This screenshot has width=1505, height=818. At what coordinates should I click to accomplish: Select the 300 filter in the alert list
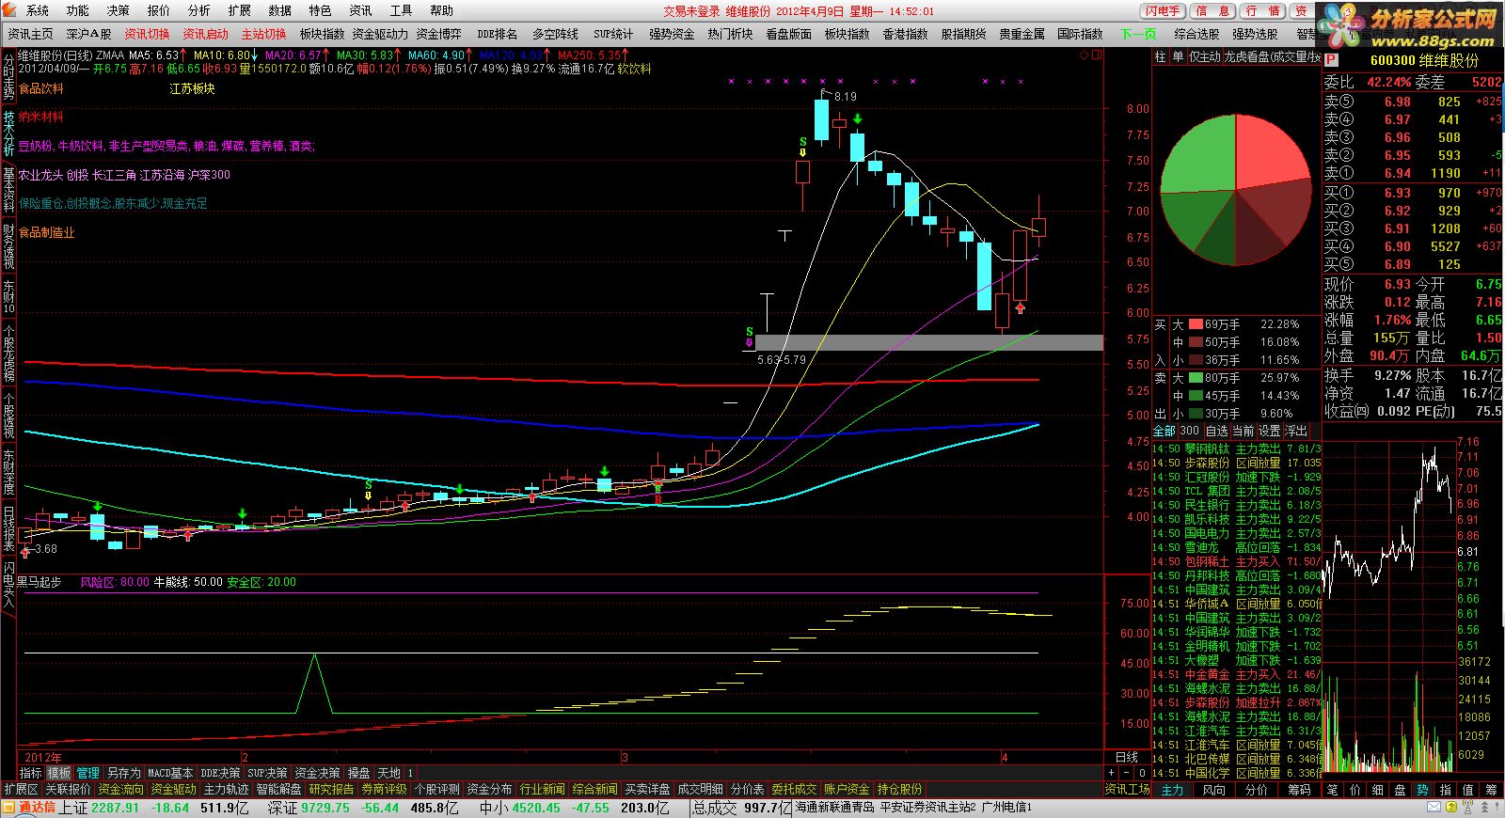(x=1189, y=431)
